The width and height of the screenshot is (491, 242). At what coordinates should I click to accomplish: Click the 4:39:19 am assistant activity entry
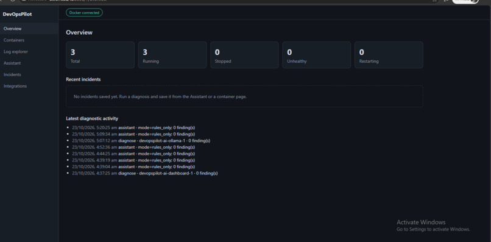133,160
